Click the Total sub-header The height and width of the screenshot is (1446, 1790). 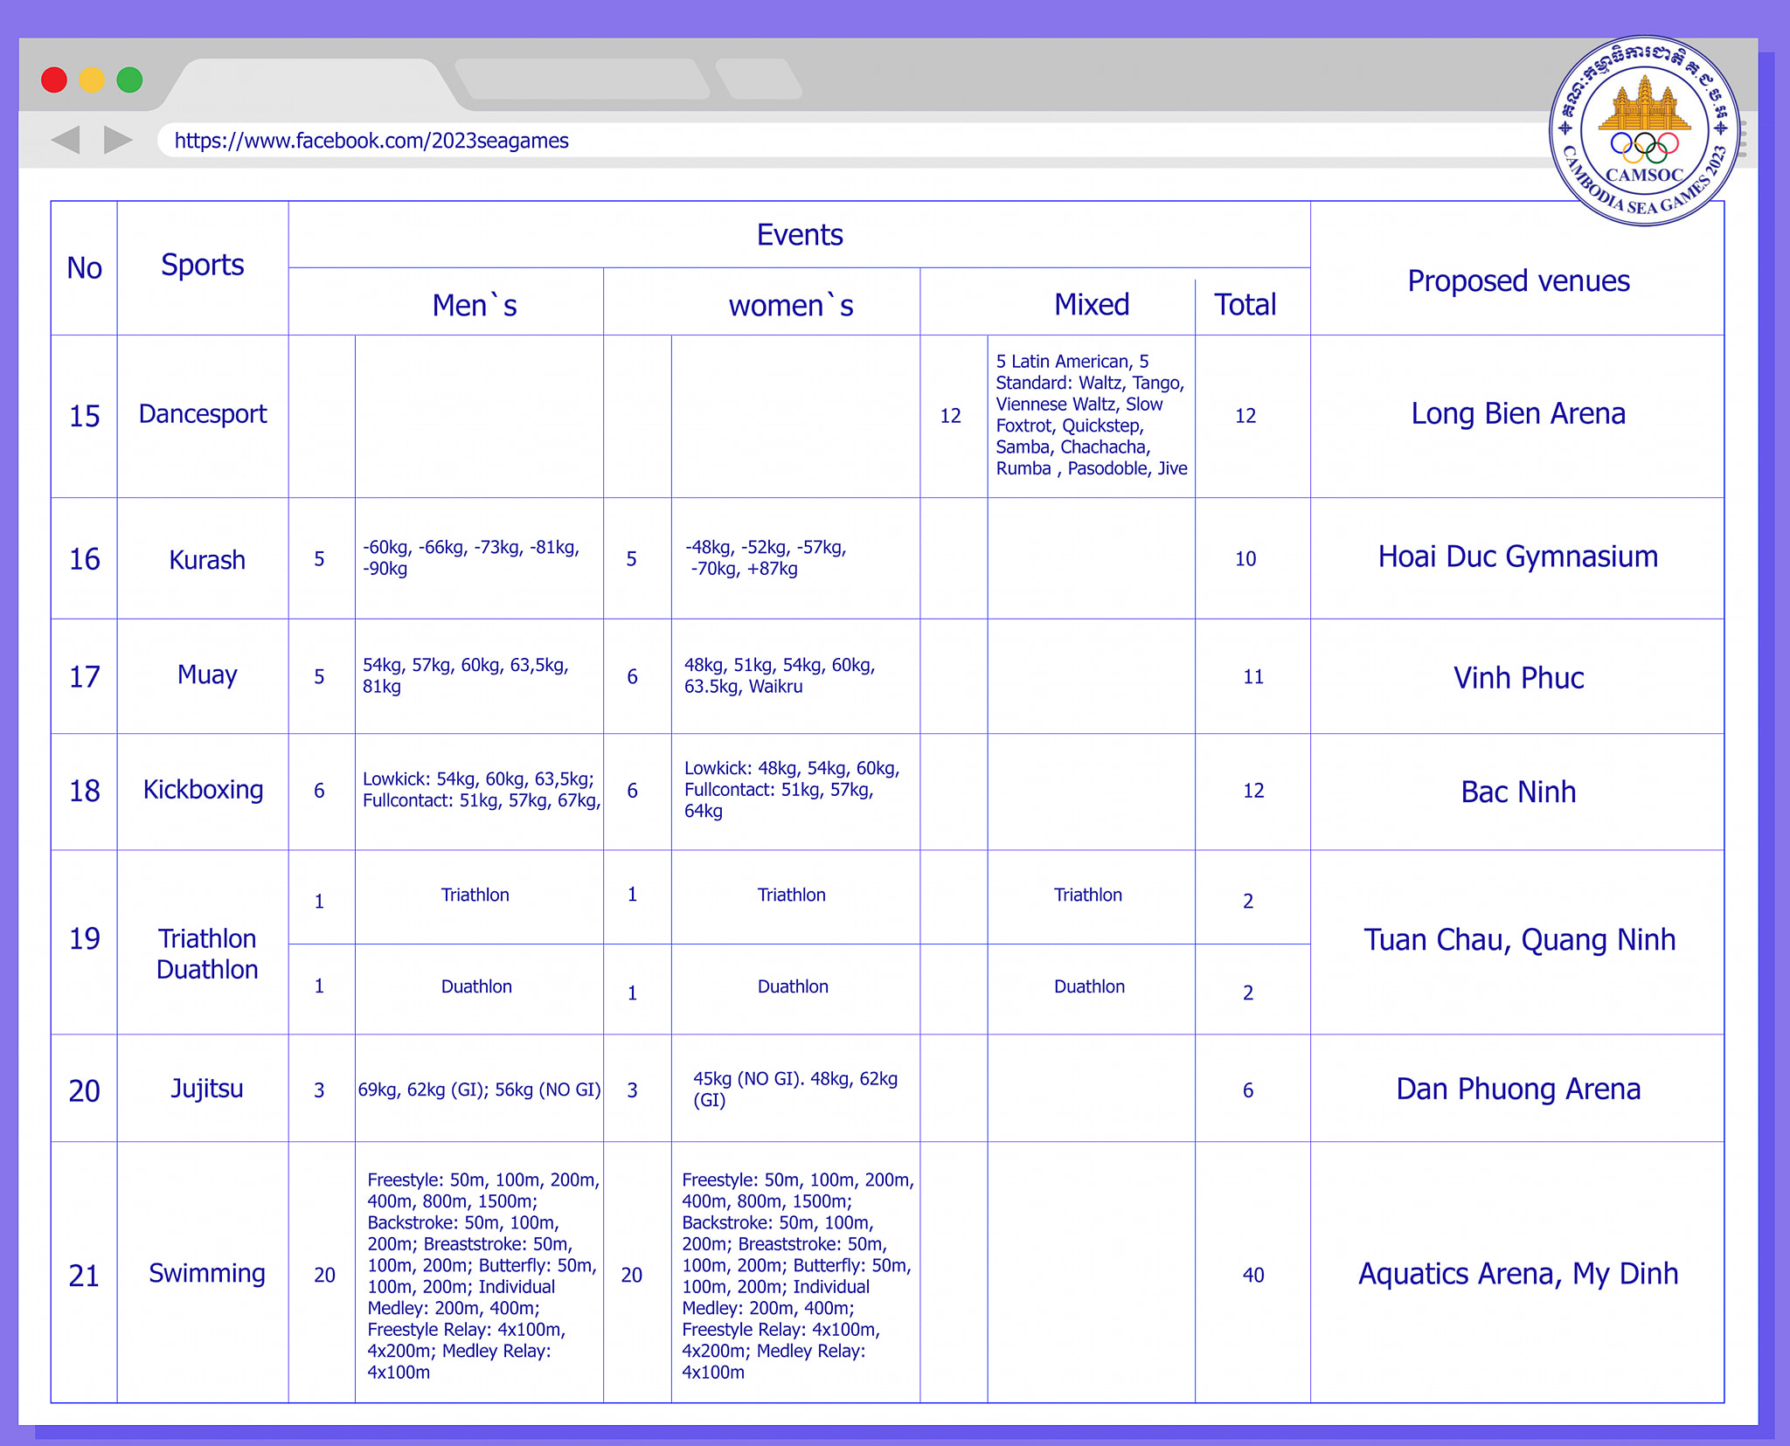pos(1245,304)
